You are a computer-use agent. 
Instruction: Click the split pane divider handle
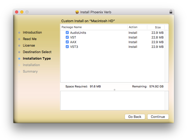pyautogui.click(x=115, y=90)
